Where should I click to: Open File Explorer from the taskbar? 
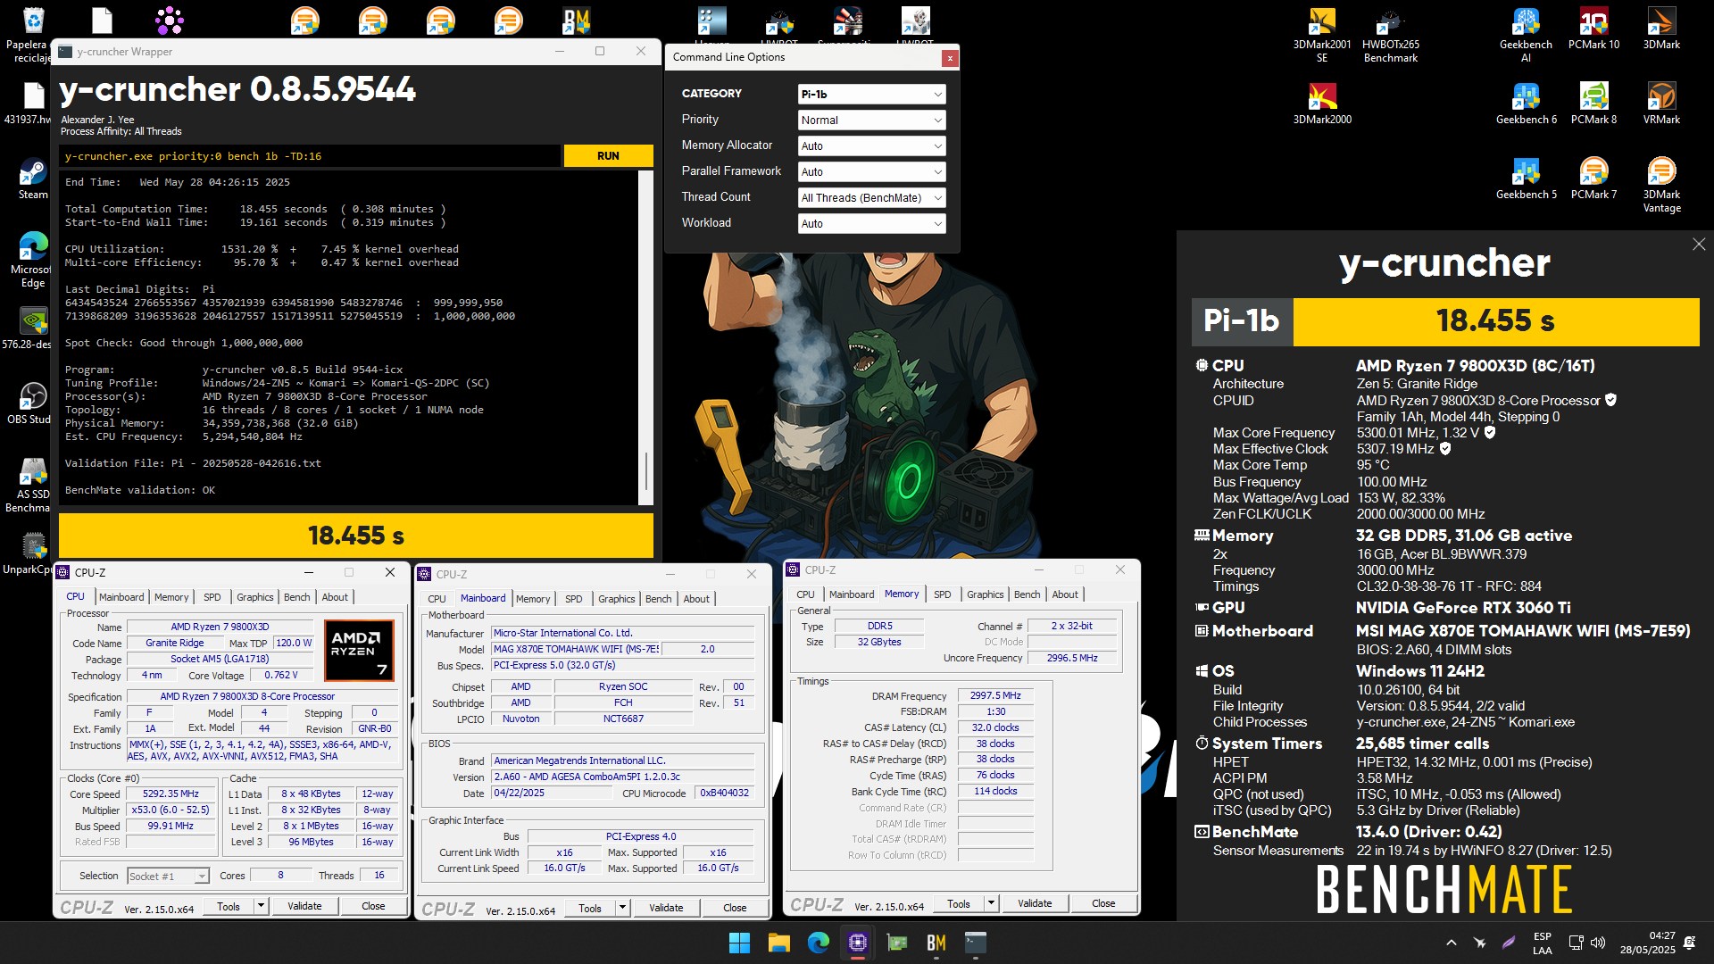coord(778,943)
